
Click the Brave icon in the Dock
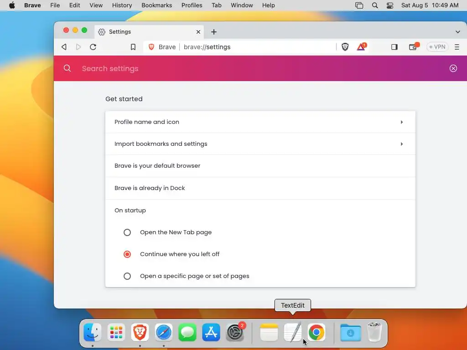tap(140, 332)
